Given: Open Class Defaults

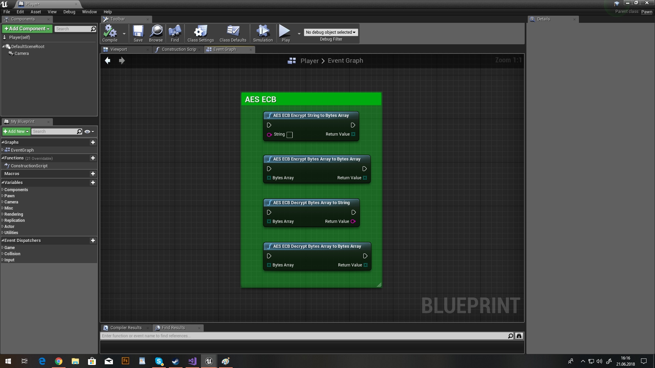Looking at the screenshot, I should pyautogui.click(x=233, y=33).
